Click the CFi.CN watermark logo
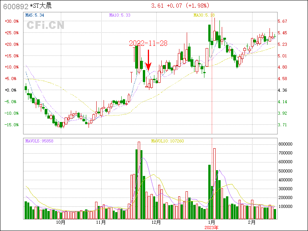Image resolution: width=308 pixels, height=231 pixels. pyautogui.click(x=45, y=25)
